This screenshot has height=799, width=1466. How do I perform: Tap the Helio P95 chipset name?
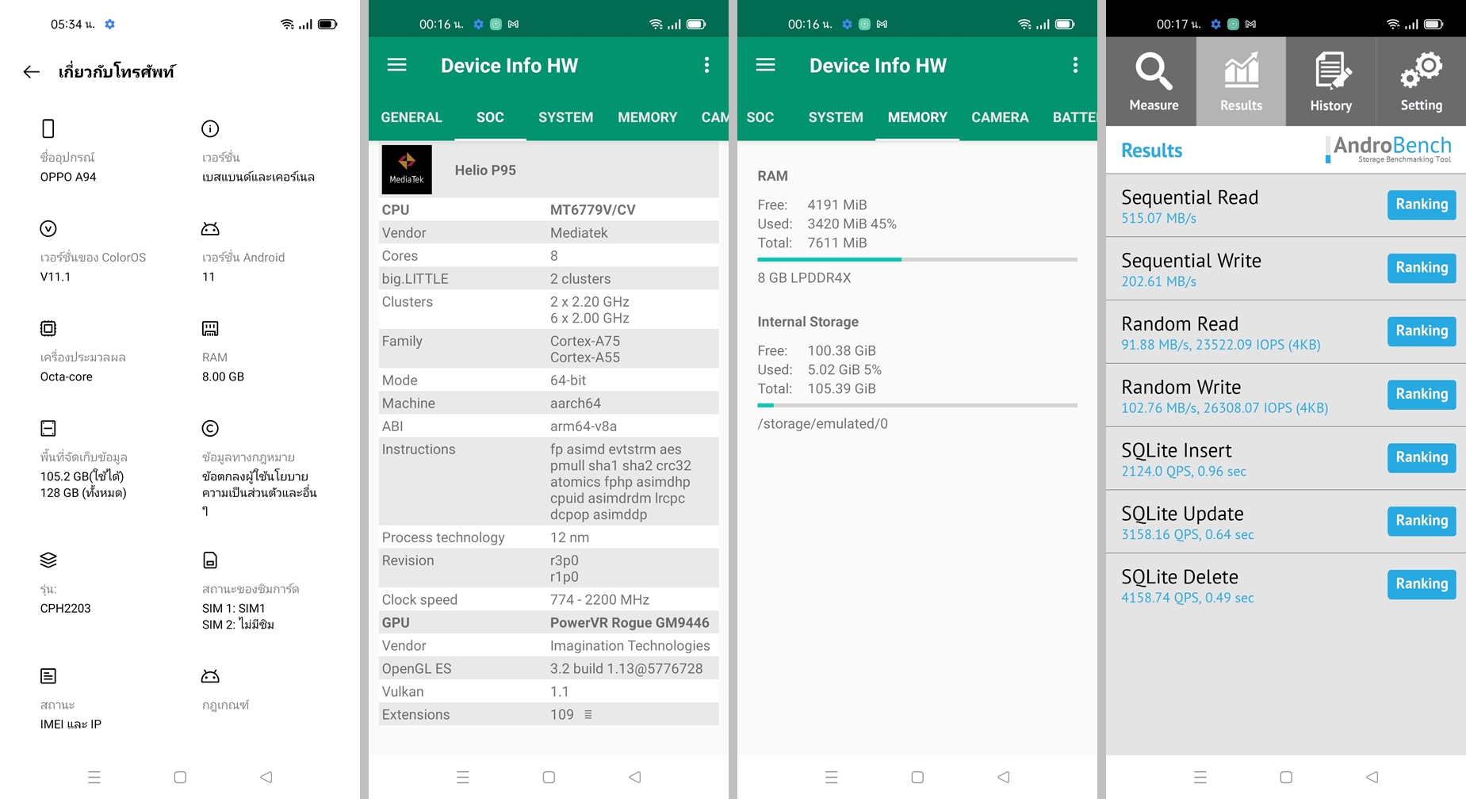(485, 170)
